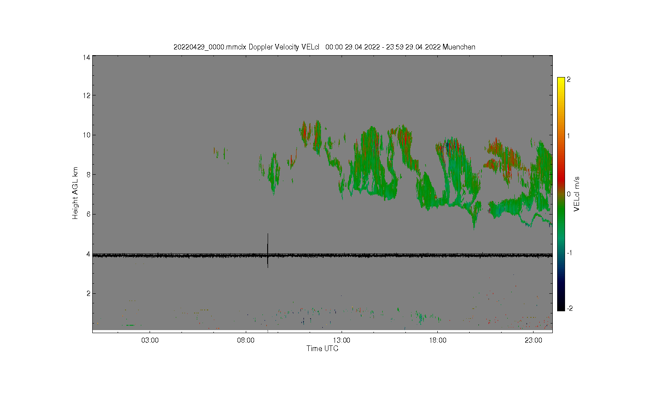Click the colorbar bottom label -2

[x=569, y=308]
